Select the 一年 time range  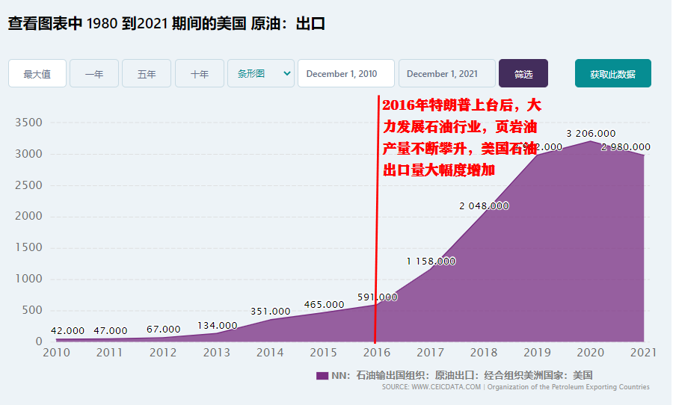pos(94,74)
